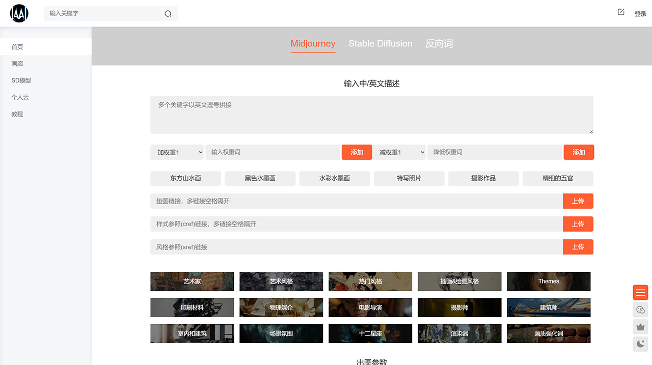The width and height of the screenshot is (652, 365).
Task: Switch to the Stable Diffusion tab
Action: pyautogui.click(x=380, y=44)
